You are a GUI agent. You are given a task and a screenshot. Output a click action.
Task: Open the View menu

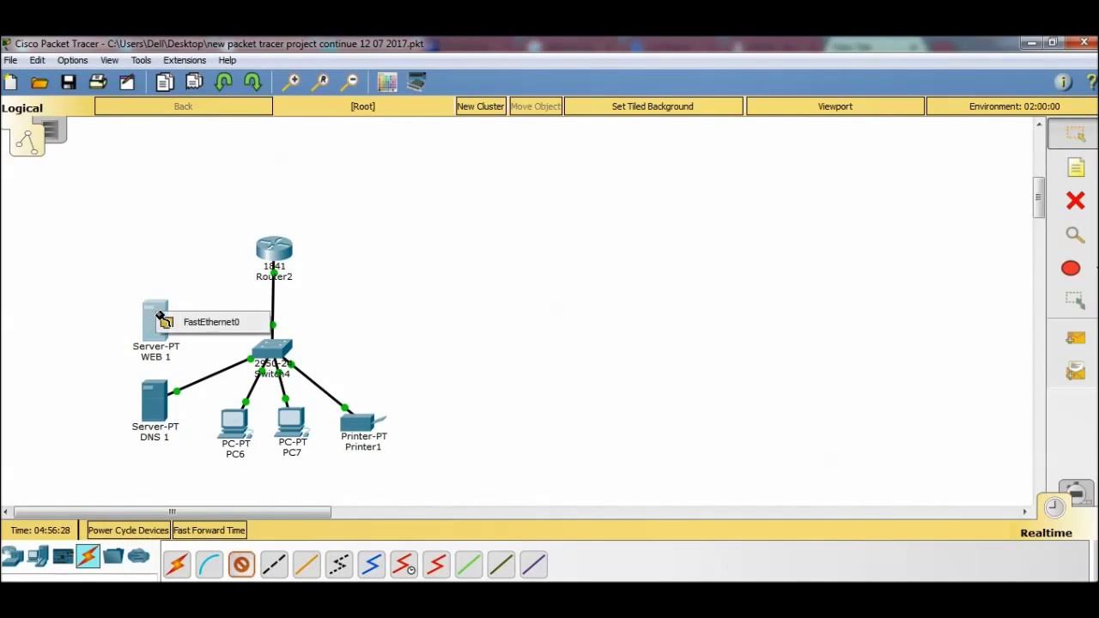click(109, 60)
